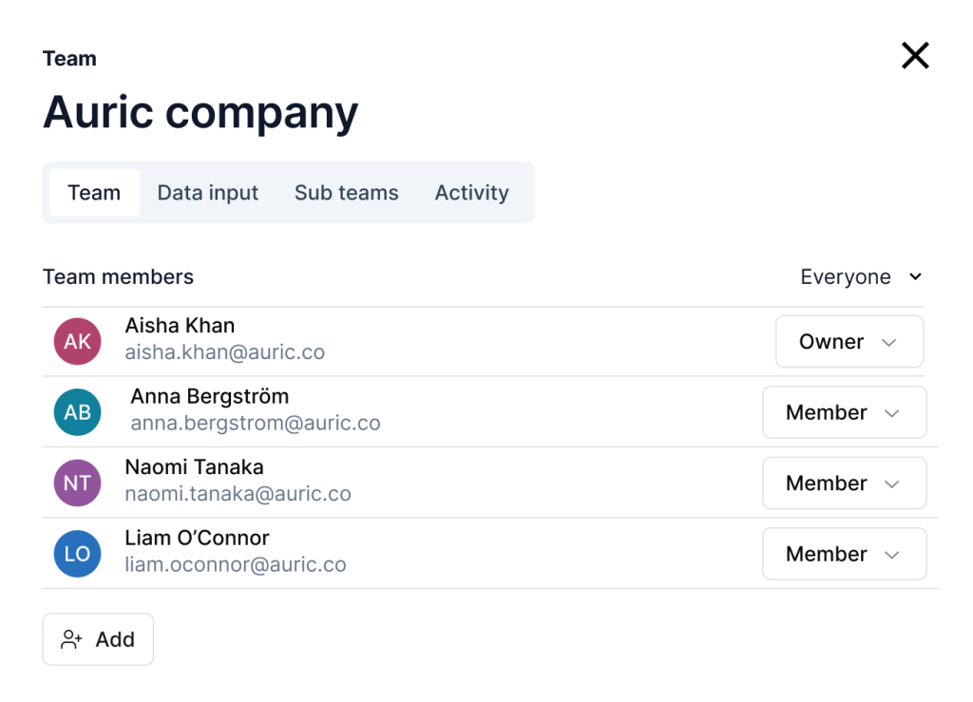Screen dimensions: 973x702
Task: Switch to the Sub teams tab
Action: pyautogui.click(x=346, y=193)
